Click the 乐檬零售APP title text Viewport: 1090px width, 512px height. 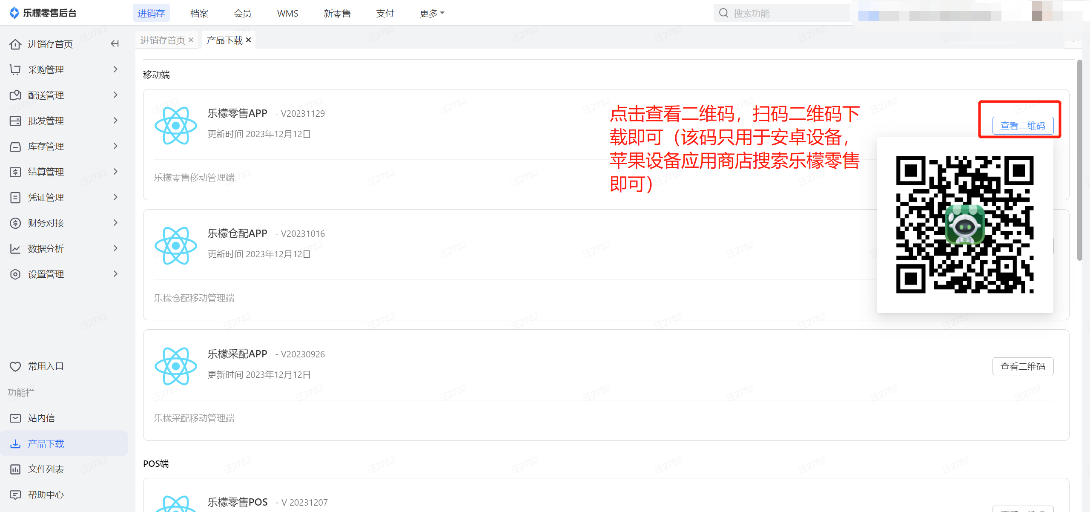[237, 113]
